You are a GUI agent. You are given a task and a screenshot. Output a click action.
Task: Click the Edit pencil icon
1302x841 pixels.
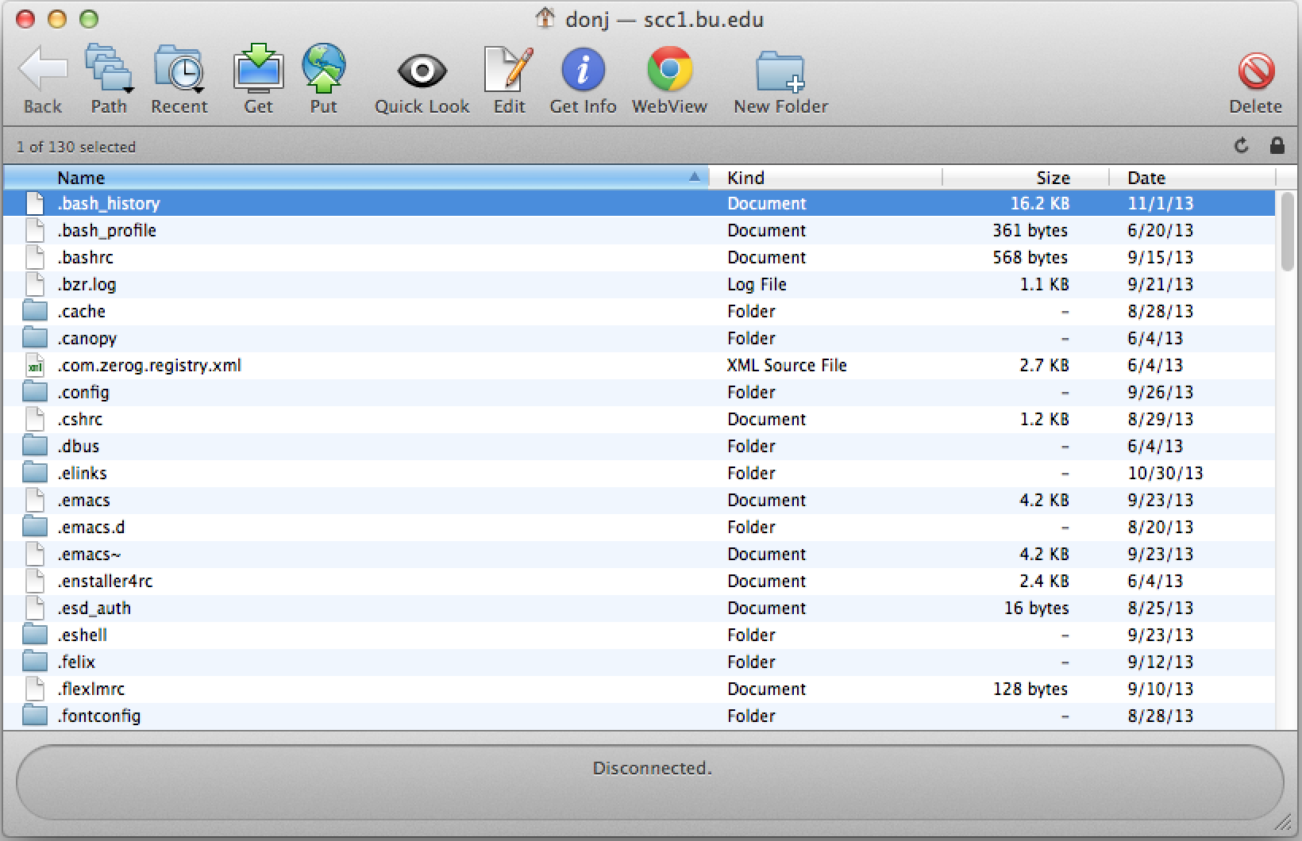(509, 70)
